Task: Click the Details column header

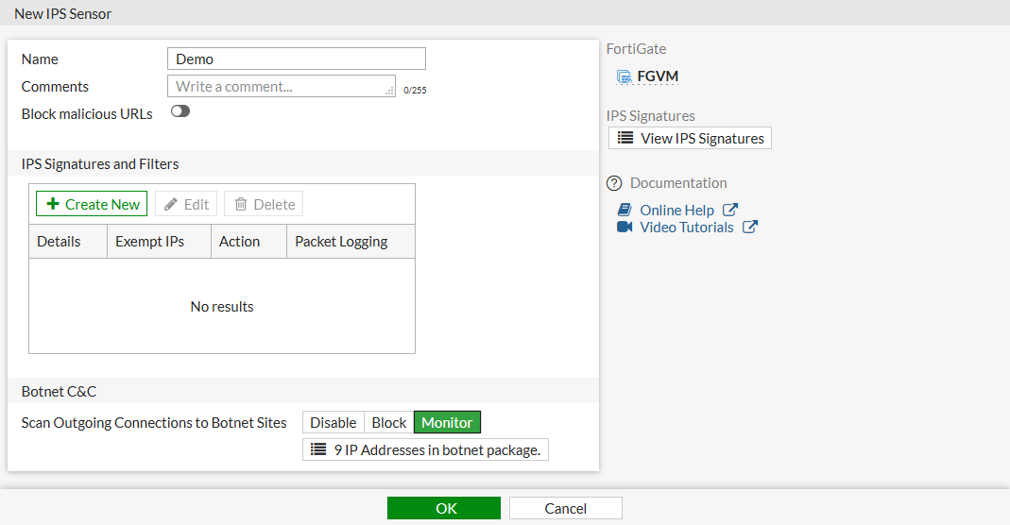Action: pyautogui.click(x=59, y=241)
